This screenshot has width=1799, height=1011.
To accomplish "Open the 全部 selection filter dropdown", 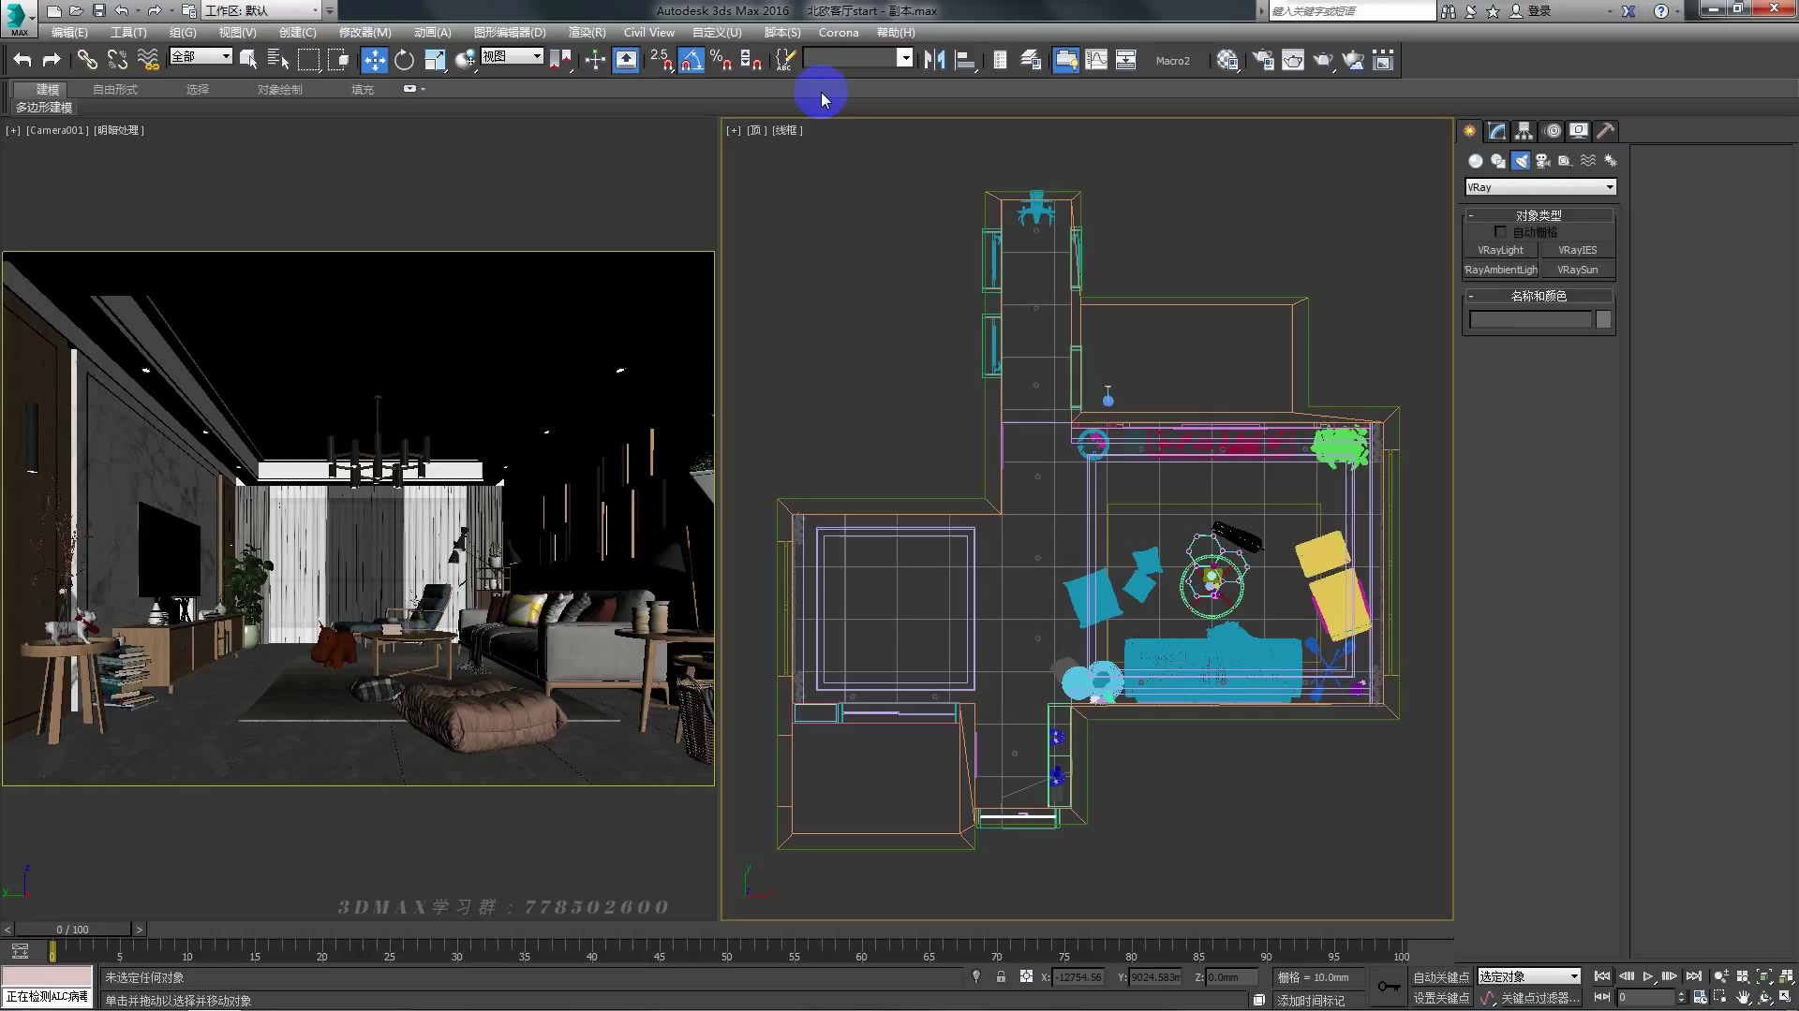I will tap(201, 57).
